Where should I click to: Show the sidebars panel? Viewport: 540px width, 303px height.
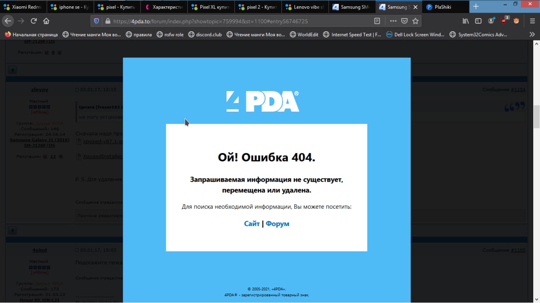tap(478, 21)
